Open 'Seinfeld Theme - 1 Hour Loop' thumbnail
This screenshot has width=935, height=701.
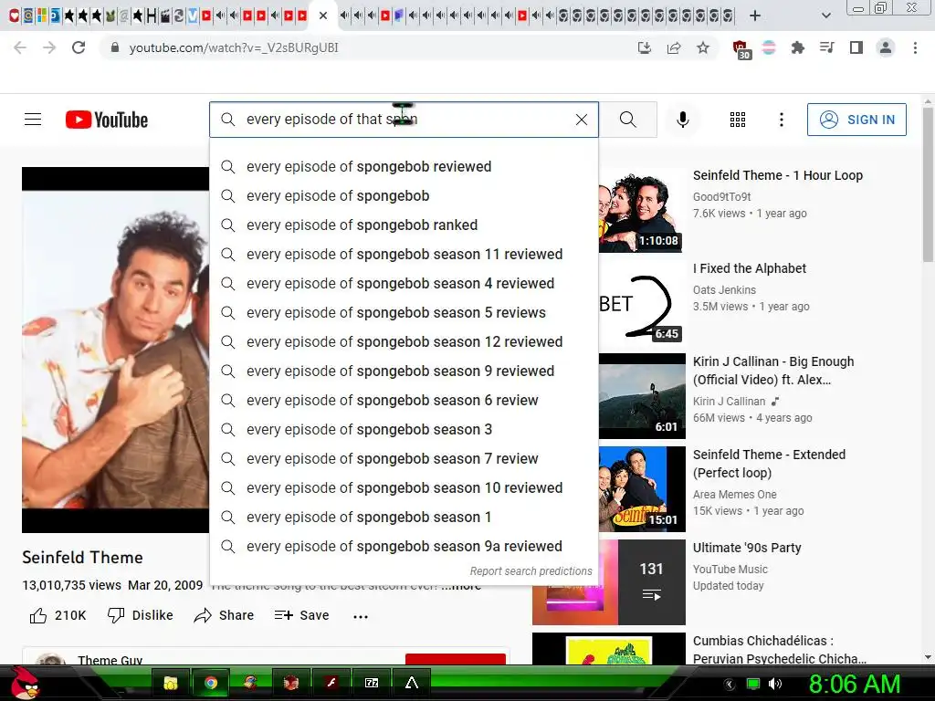pos(642,210)
